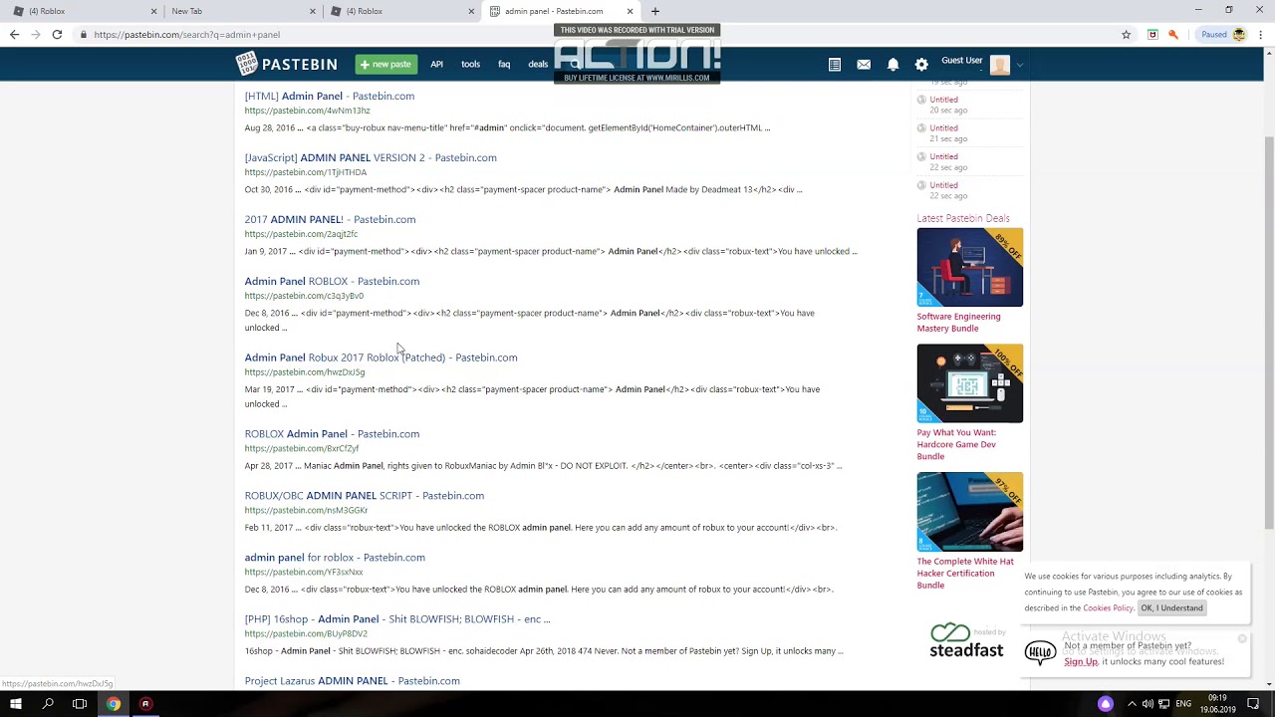Open the faq menu item

504,65
